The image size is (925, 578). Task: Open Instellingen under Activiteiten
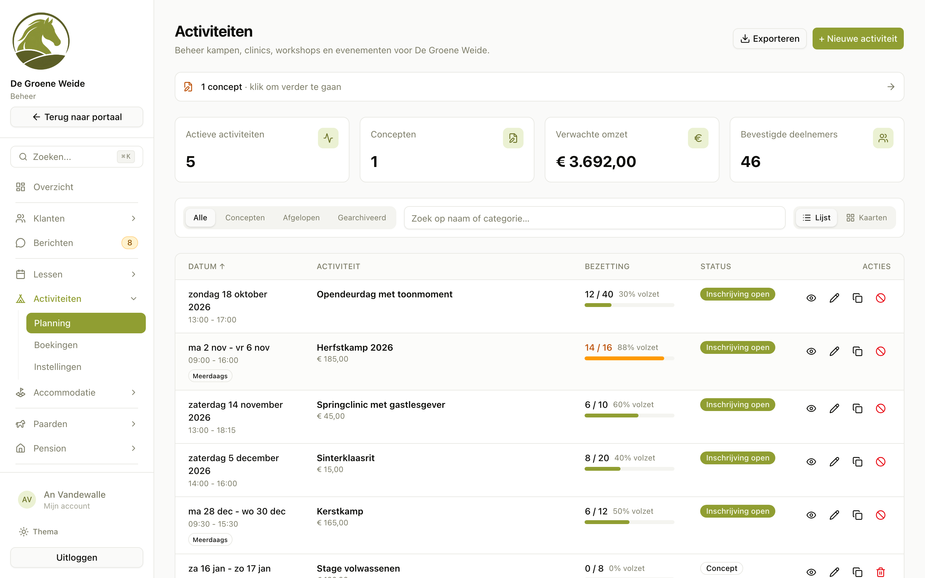coord(86,367)
